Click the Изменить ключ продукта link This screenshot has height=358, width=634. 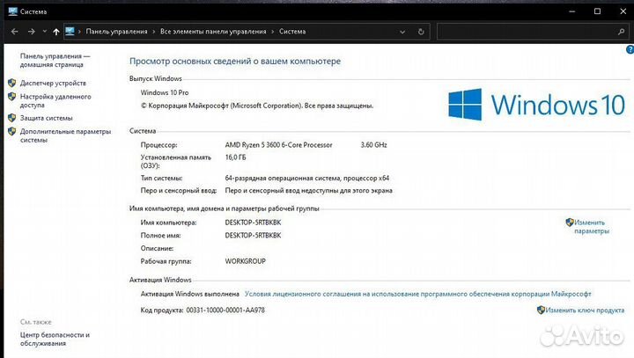click(585, 311)
